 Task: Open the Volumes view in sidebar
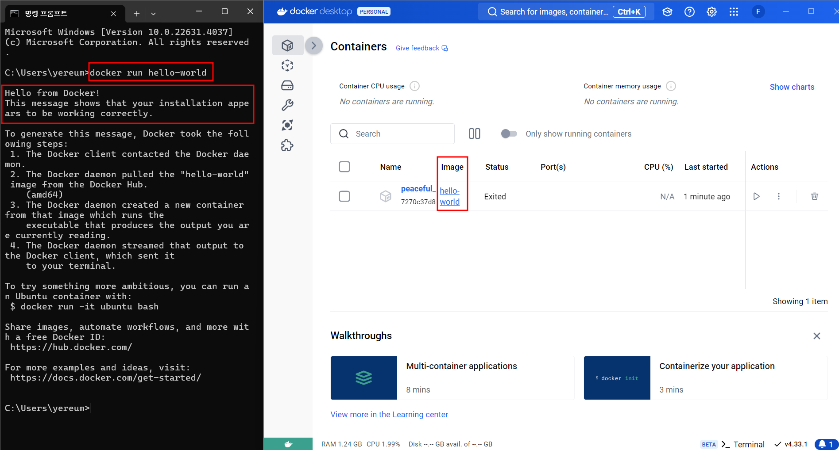[x=287, y=85]
